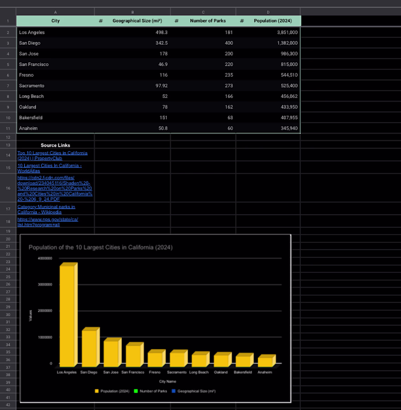
Task: Click the '986,300' population cell
Action: (268, 54)
